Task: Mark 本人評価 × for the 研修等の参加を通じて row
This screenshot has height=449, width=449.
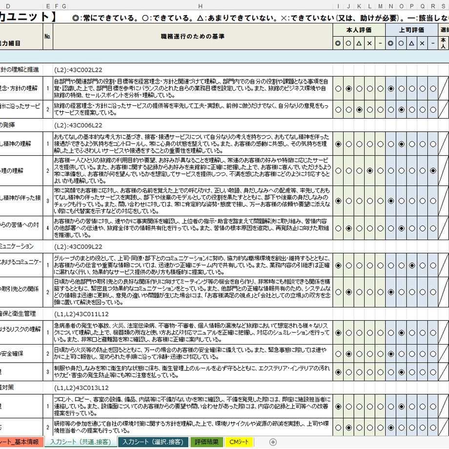Action: point(369,428)
